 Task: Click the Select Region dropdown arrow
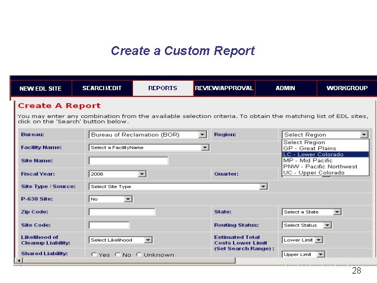click(x=364, y=135)
